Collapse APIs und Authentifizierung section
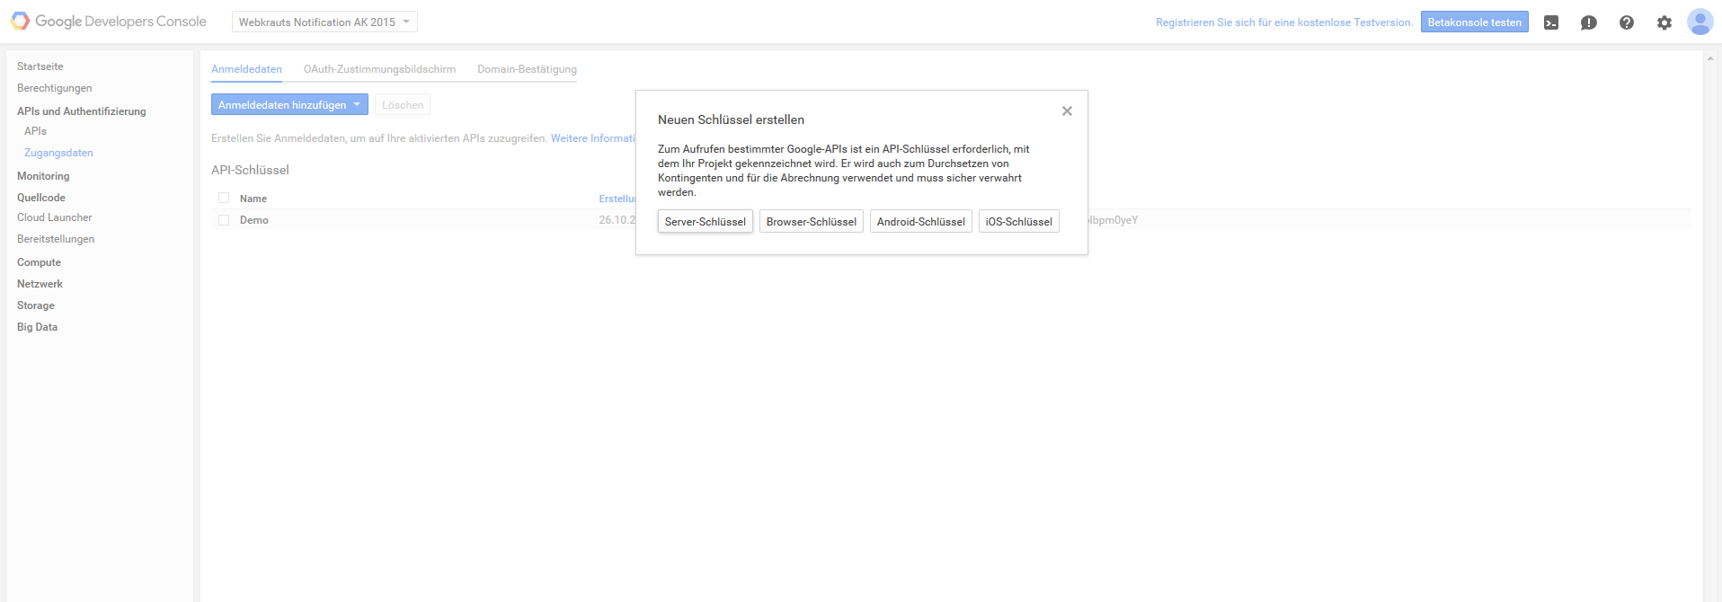The height and width of the screenshot is (602, 1722). [x=82, y=111]
